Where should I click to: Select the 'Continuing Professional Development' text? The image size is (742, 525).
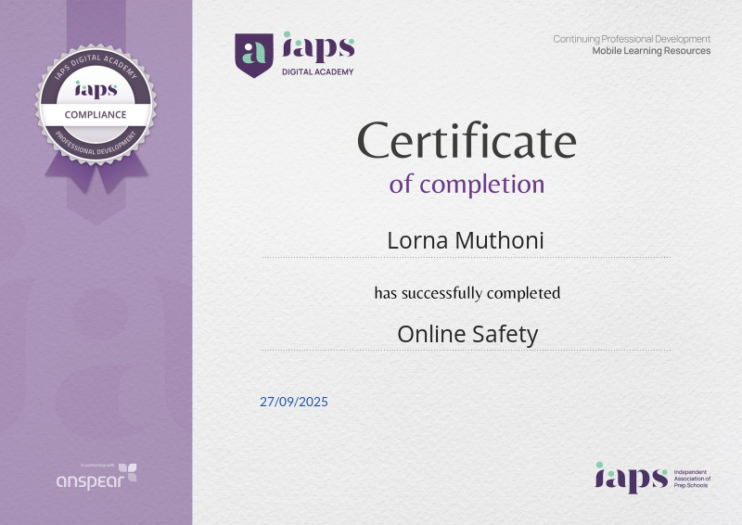[x=632, y=39]
